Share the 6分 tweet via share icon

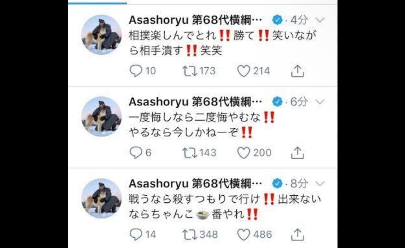pyautogui.click(x=297, y=153)
